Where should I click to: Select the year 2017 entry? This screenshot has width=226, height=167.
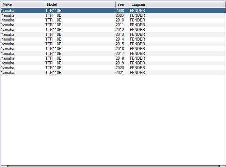point(113,54)
